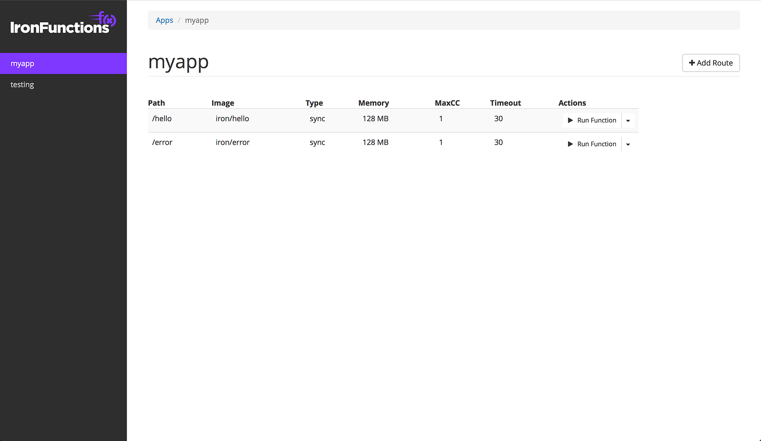Click the 128 MB memory for /error
The height and width of the screenshot is (441, 761).
pyautogui.click(x=376, y=142)
